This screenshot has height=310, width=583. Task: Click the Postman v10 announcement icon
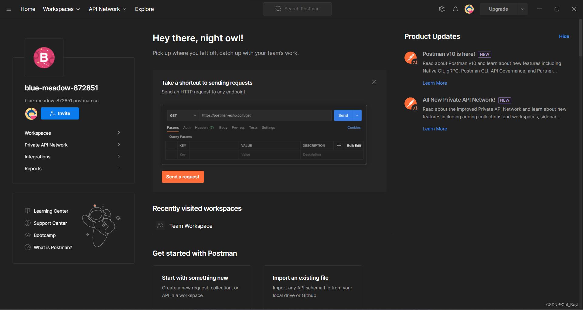[x=411, y=58]
